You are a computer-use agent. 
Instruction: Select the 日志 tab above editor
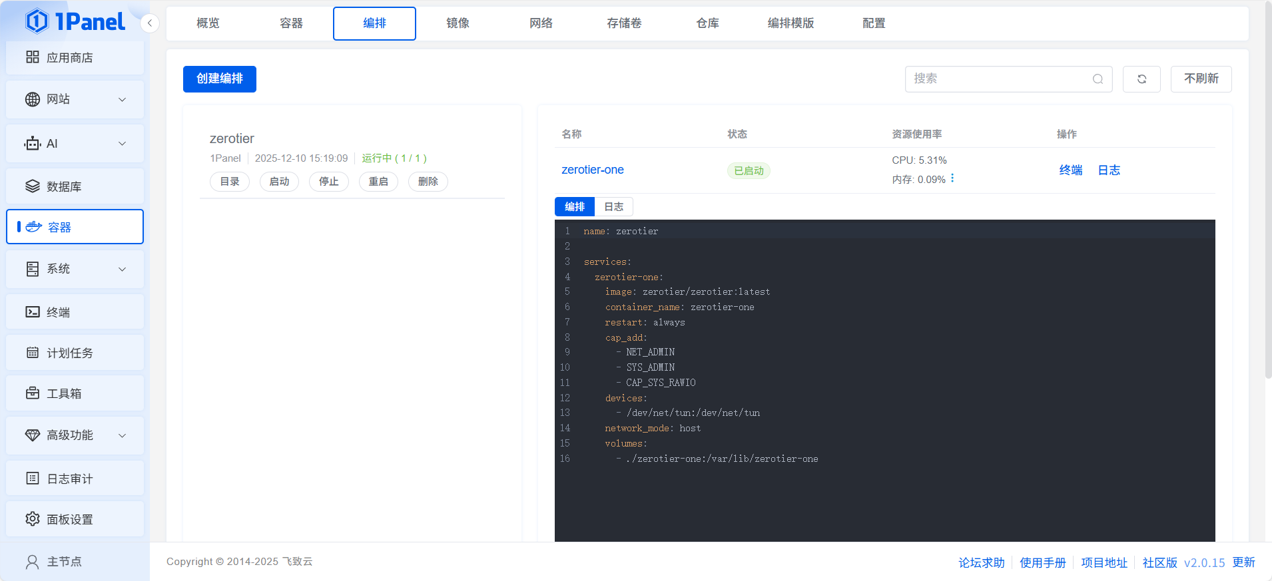coord(614,207)
